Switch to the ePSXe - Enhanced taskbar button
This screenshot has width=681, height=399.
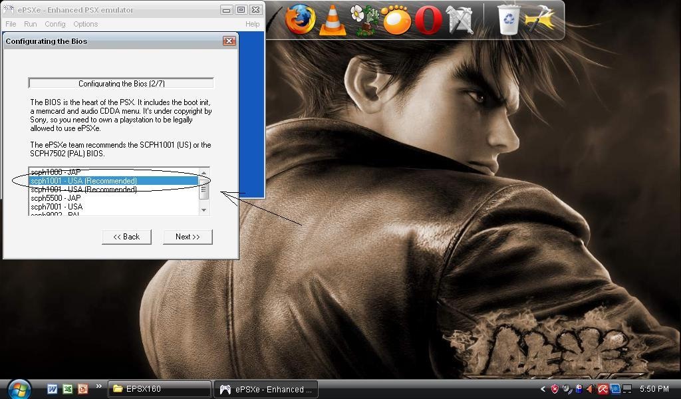click(266, 389)
